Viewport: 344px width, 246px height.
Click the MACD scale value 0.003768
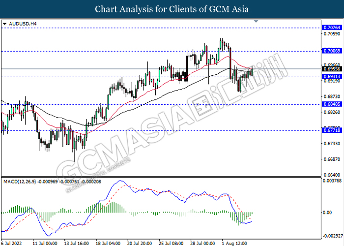tap(333, 181)
